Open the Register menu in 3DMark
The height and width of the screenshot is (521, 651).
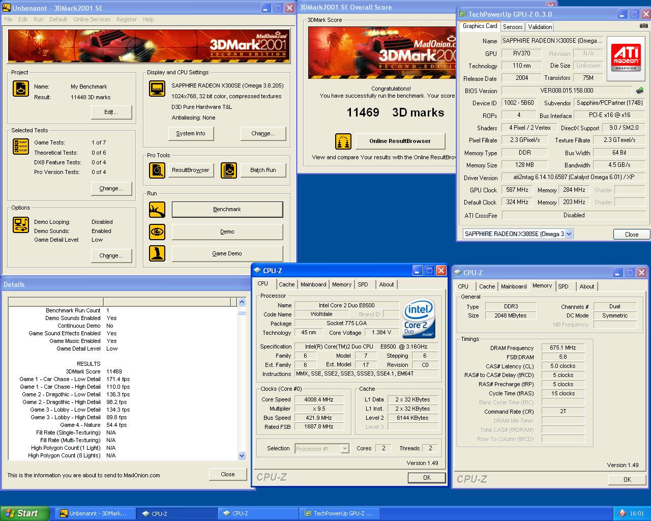(126, 19)
